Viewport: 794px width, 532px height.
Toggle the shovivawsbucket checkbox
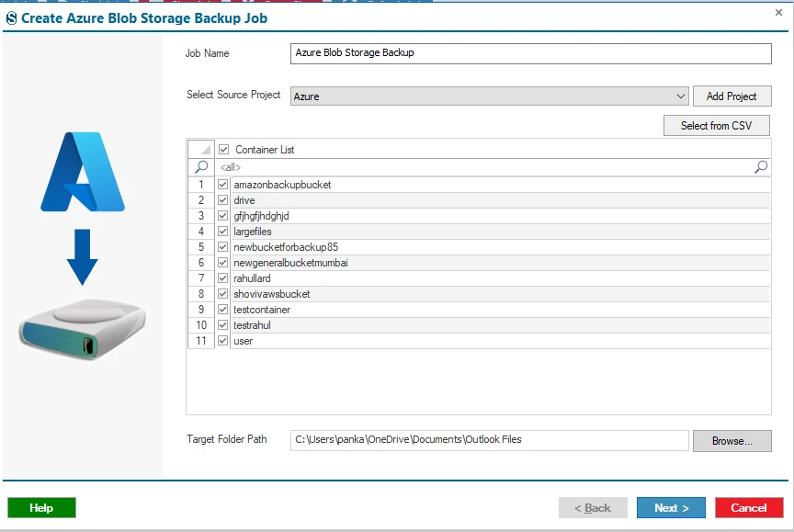click(x=222, y=294)
